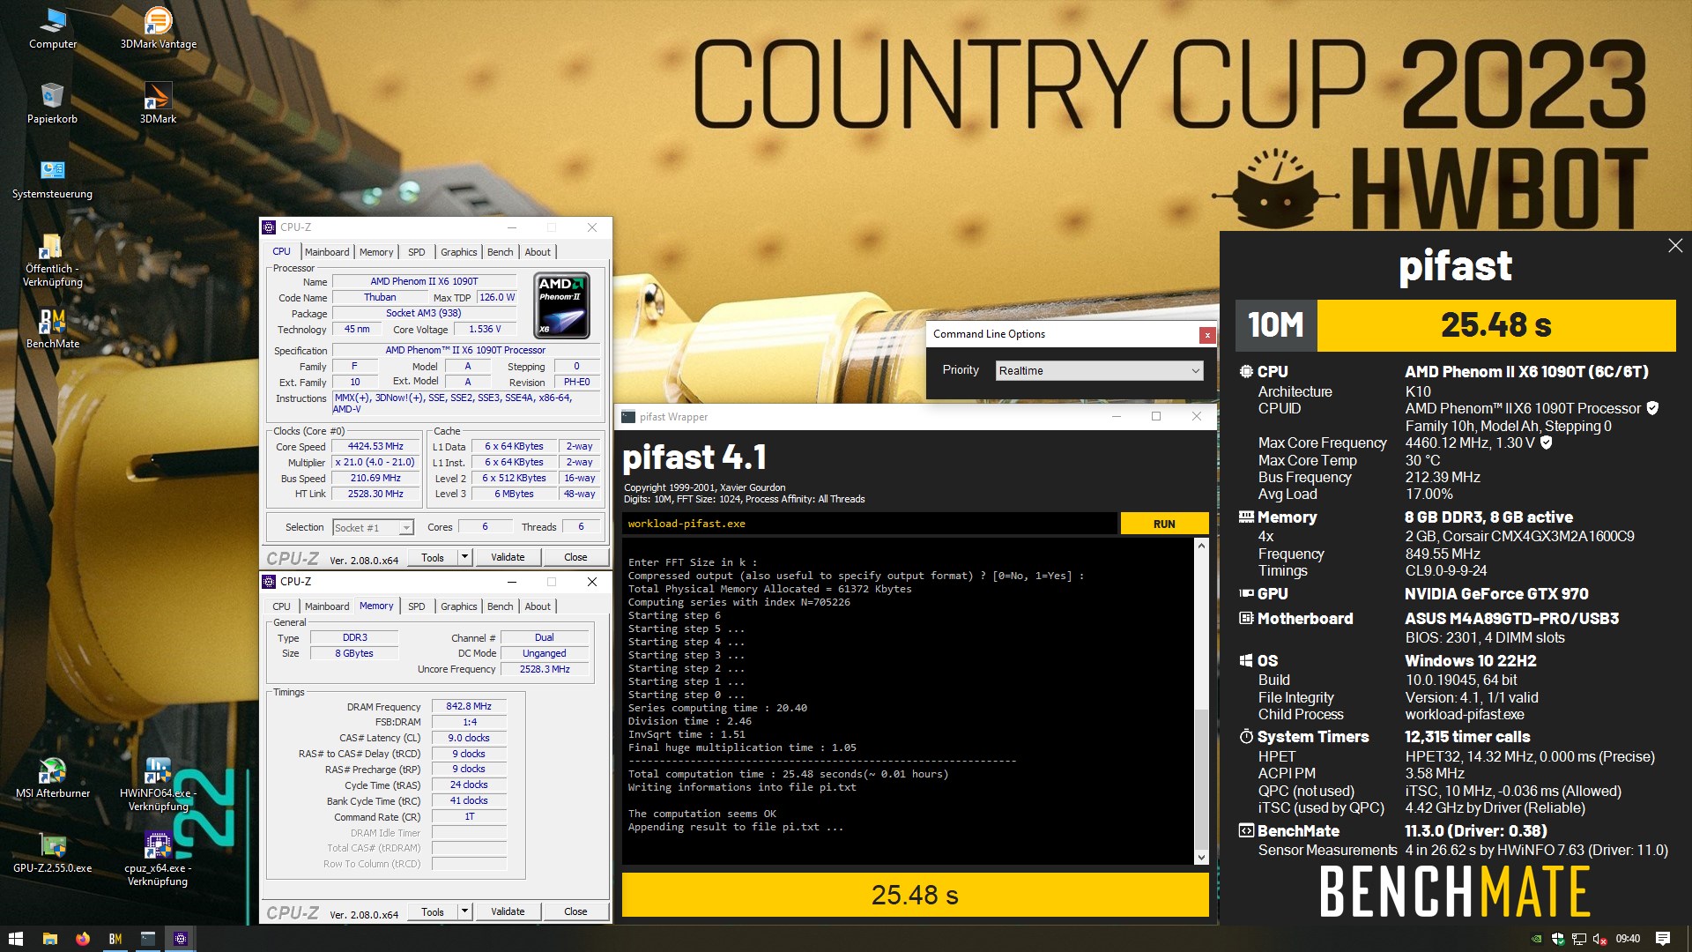Open the cpuz_x64.exe shortcut icon
Viewport: 1692px width, 952px height.
coord(158,859)
